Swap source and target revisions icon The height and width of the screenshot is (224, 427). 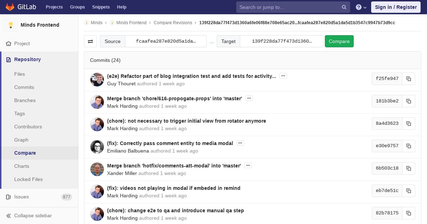pos(90,41)
